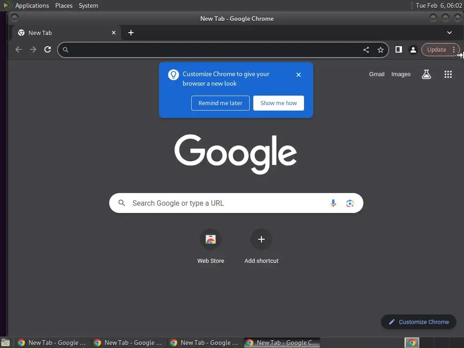The height and width of the screenshot is (348, 464).
Task: Open the profile avatar menu
Action: (413, 50)
